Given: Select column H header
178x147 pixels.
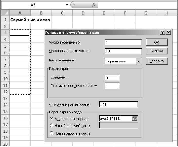Looking at the screenshot, I should click(x=167, y=13).
